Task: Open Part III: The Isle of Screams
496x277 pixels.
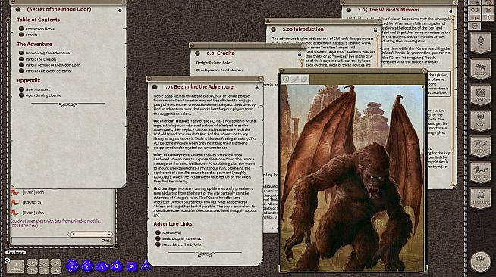Action: point(48,71)
